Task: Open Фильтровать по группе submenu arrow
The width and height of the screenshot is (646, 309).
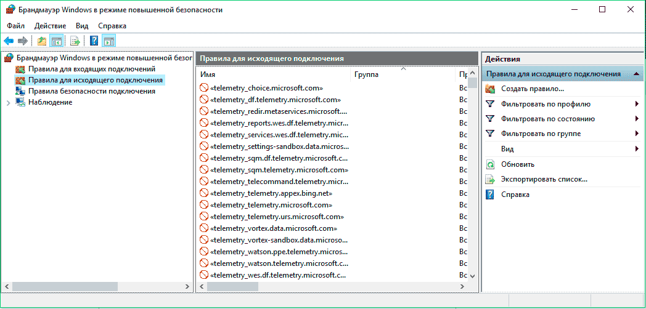Action: point(637,134)
